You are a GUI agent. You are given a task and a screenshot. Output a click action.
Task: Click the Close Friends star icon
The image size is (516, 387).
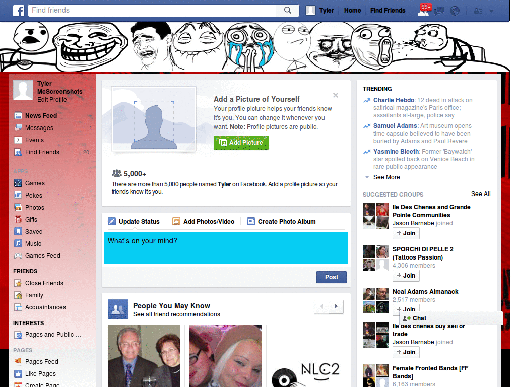[18, 283]
